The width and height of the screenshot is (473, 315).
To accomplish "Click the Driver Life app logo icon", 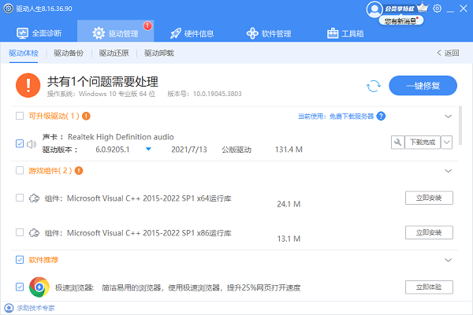I will (x=9, y=9).
